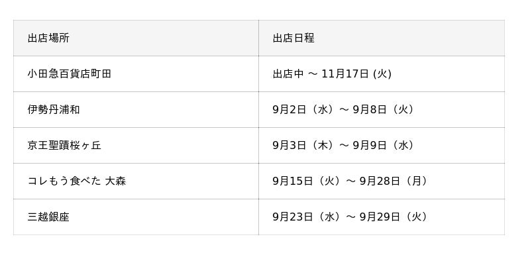Click the 9月15日(火)〜 9月28日 date cell
The width and height of the screenshot is (530, 255).
tap(382, 181)
